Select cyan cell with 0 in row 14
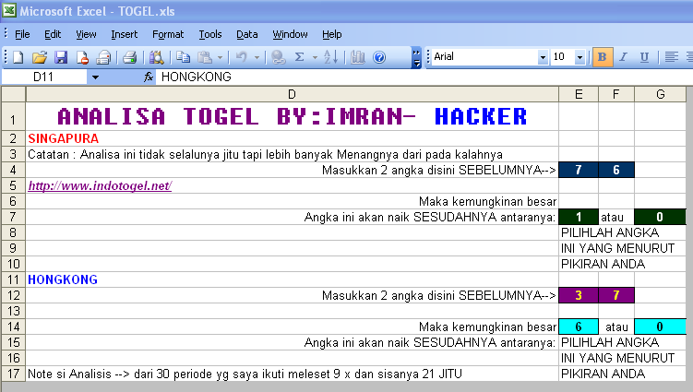The image size is (693, 392). (661, 327)
